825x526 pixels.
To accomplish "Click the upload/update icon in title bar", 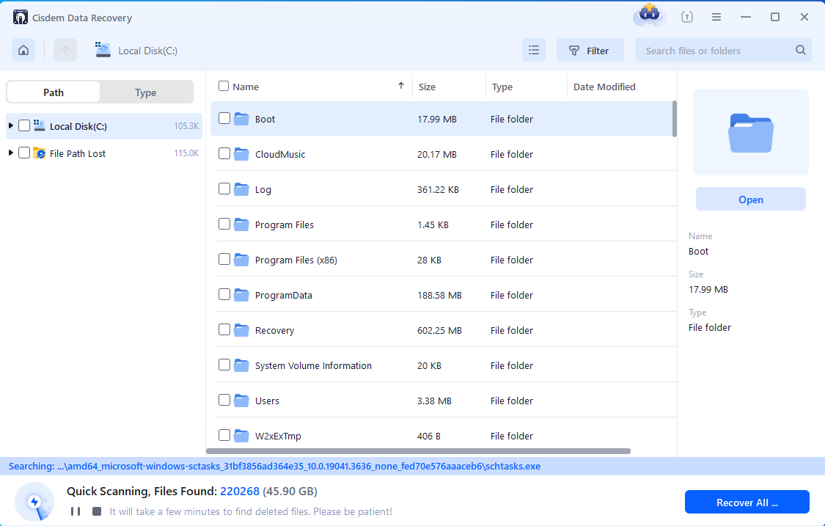I will click(x=687, y=17).
